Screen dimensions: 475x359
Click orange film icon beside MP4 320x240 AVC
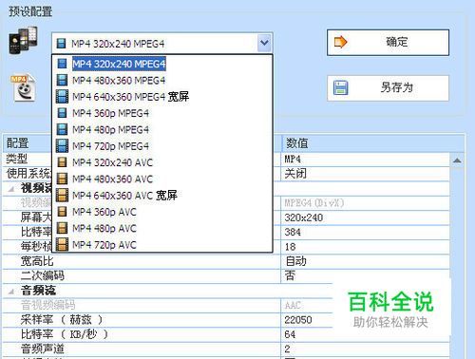(62, 162)
